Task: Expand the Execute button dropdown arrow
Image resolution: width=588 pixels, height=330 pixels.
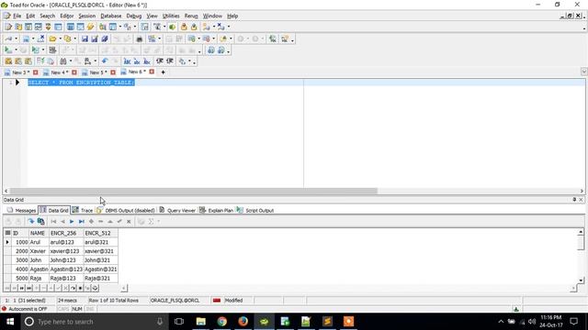Action: [x=16, y=49]
